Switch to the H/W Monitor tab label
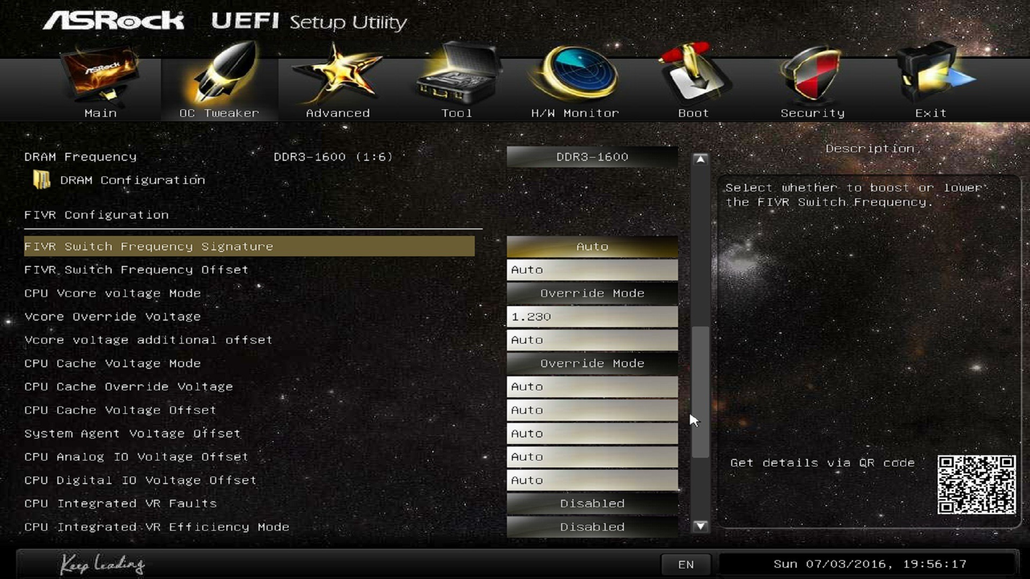 coord(575,113)
